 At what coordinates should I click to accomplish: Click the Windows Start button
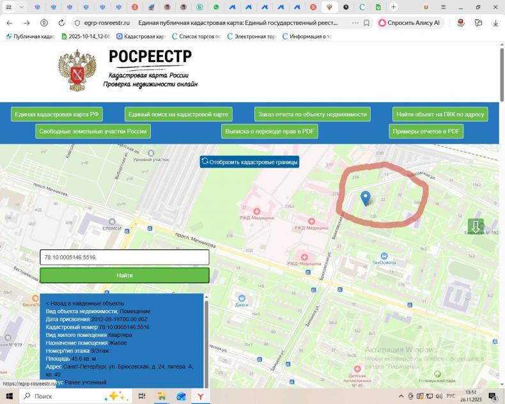click(x=9, y=396)
